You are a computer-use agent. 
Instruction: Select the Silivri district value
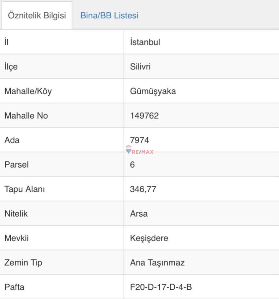tap(140, 67)
